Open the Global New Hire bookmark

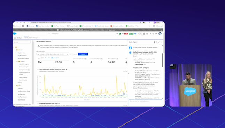42,26
